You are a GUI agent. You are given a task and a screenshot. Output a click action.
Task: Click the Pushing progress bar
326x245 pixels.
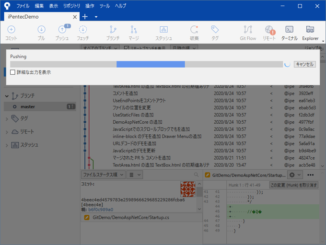tap(146, 64)
